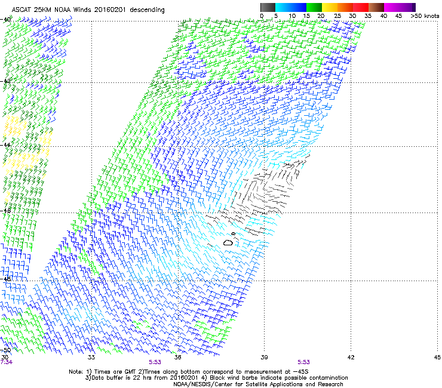Click the '36' longitude axis label
Viewport: 442px width, 388px height.
click(x=178, y=358)
